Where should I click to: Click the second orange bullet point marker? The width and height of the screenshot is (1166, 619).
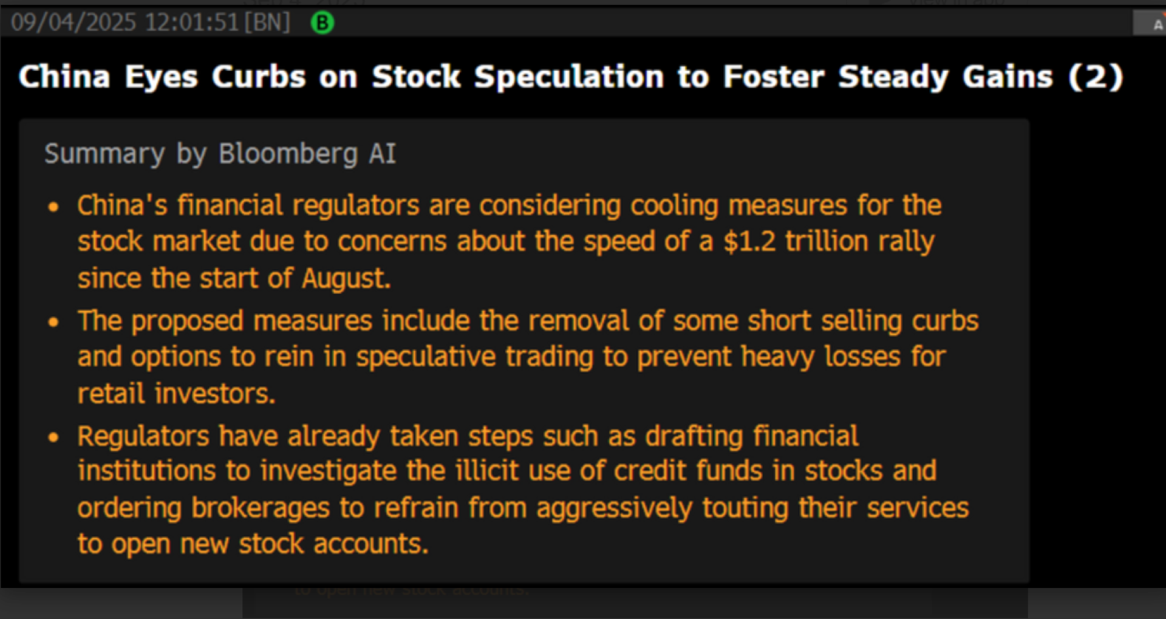coord(53,322)
